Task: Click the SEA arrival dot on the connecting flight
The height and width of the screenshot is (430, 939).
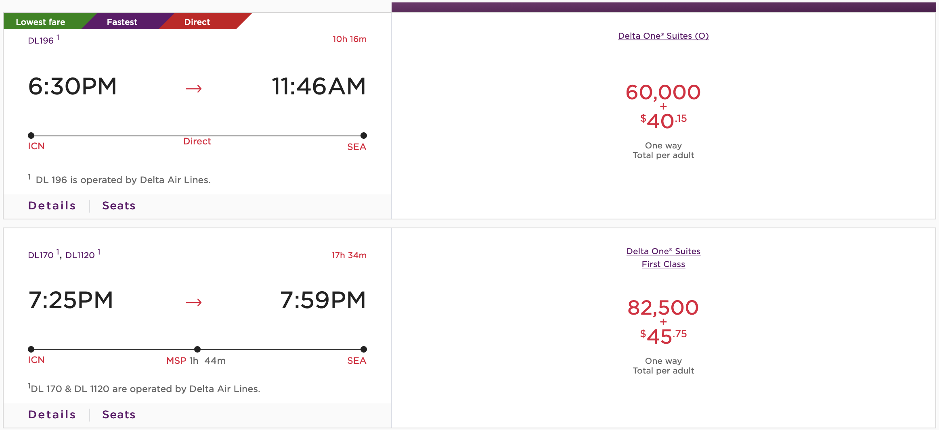Action: 363,349
